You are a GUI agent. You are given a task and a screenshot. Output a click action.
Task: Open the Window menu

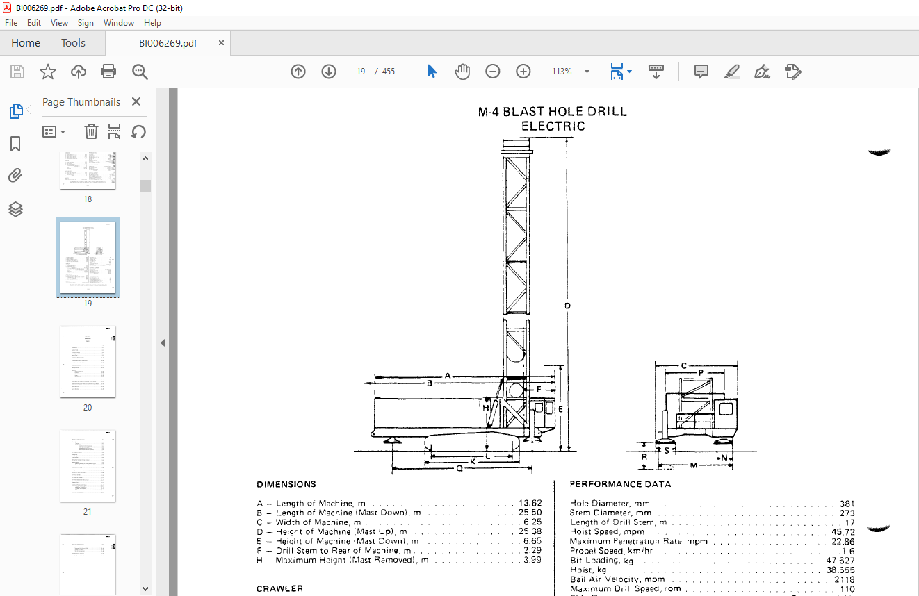(119, 23)
